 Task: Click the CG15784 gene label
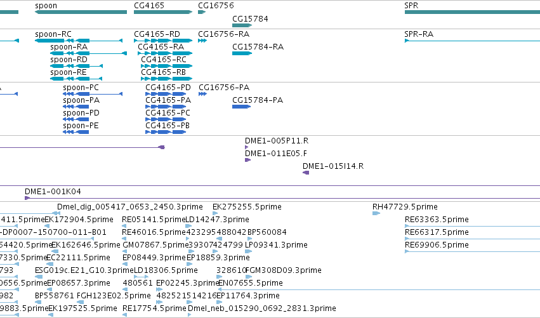[250, 18]
